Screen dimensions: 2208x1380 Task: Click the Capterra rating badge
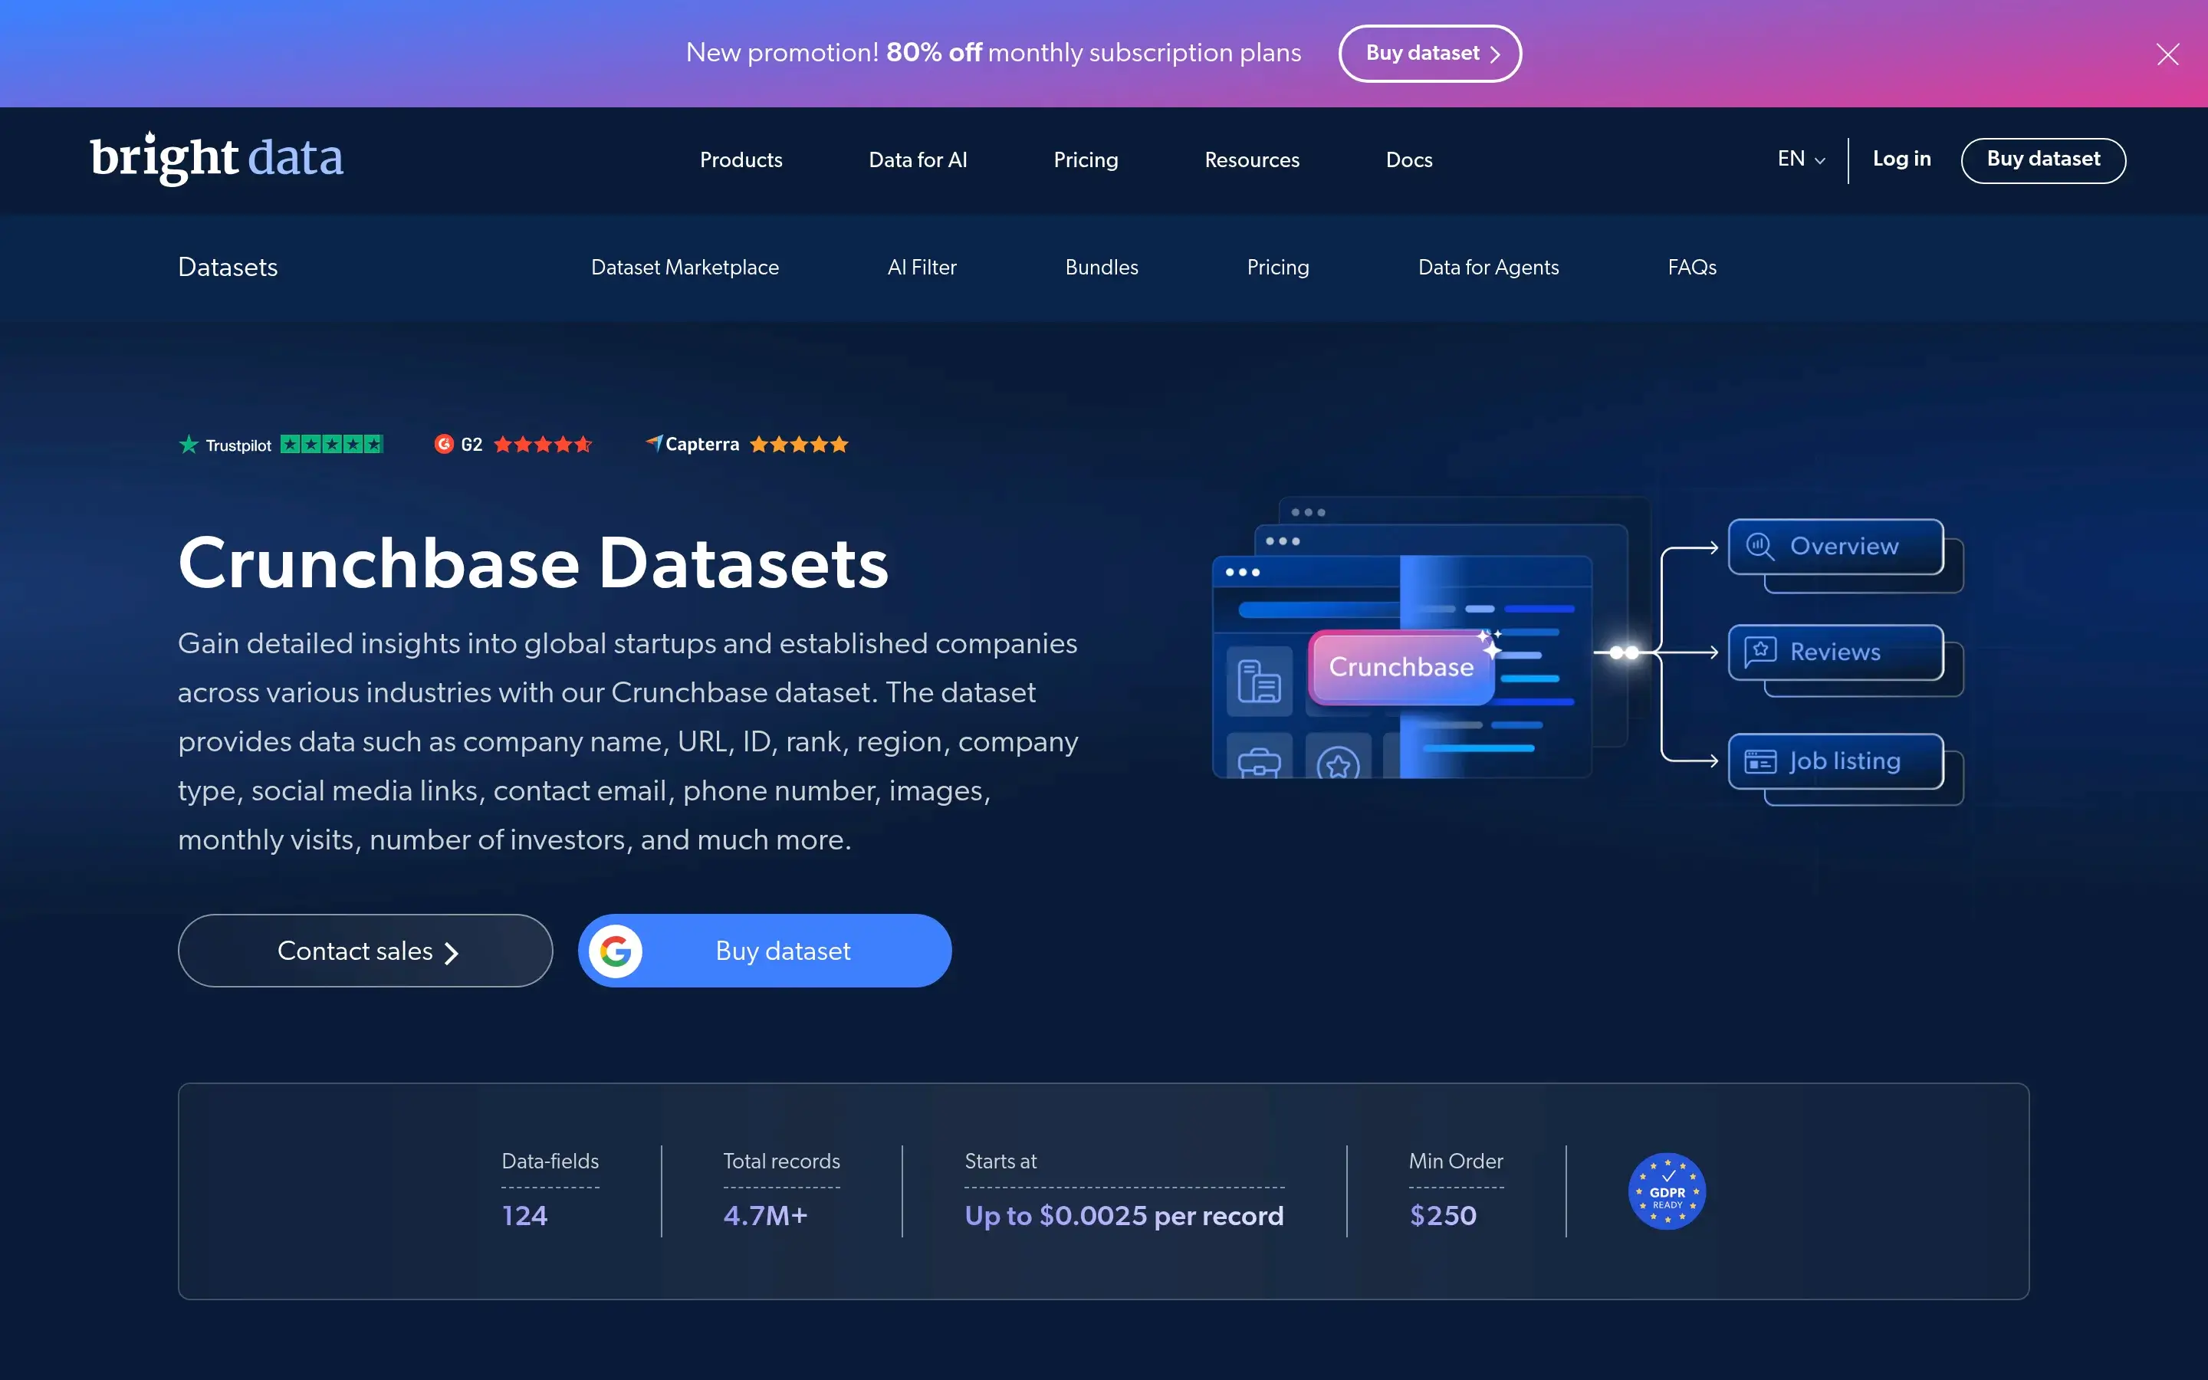747,445
